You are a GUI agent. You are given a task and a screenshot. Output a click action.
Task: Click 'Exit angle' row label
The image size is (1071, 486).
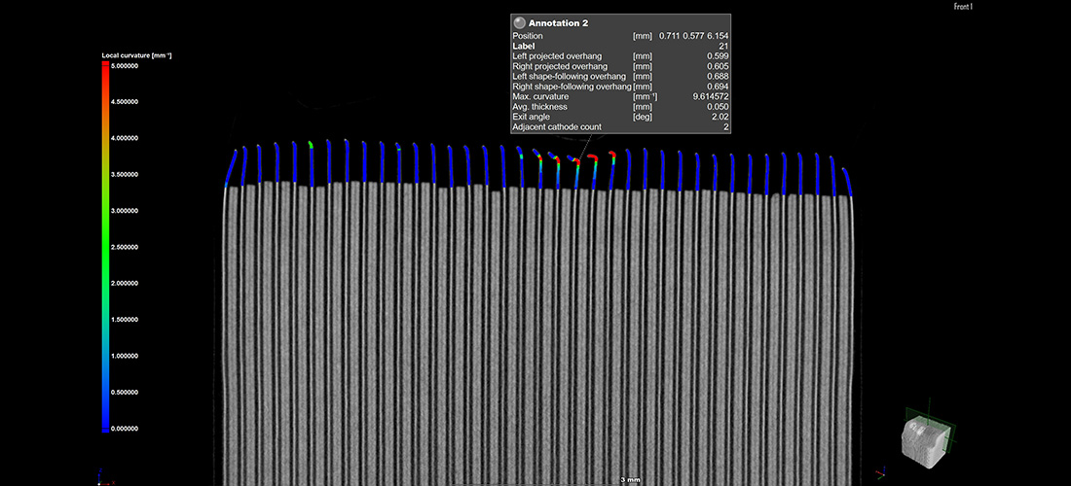[x=531, y=118]
